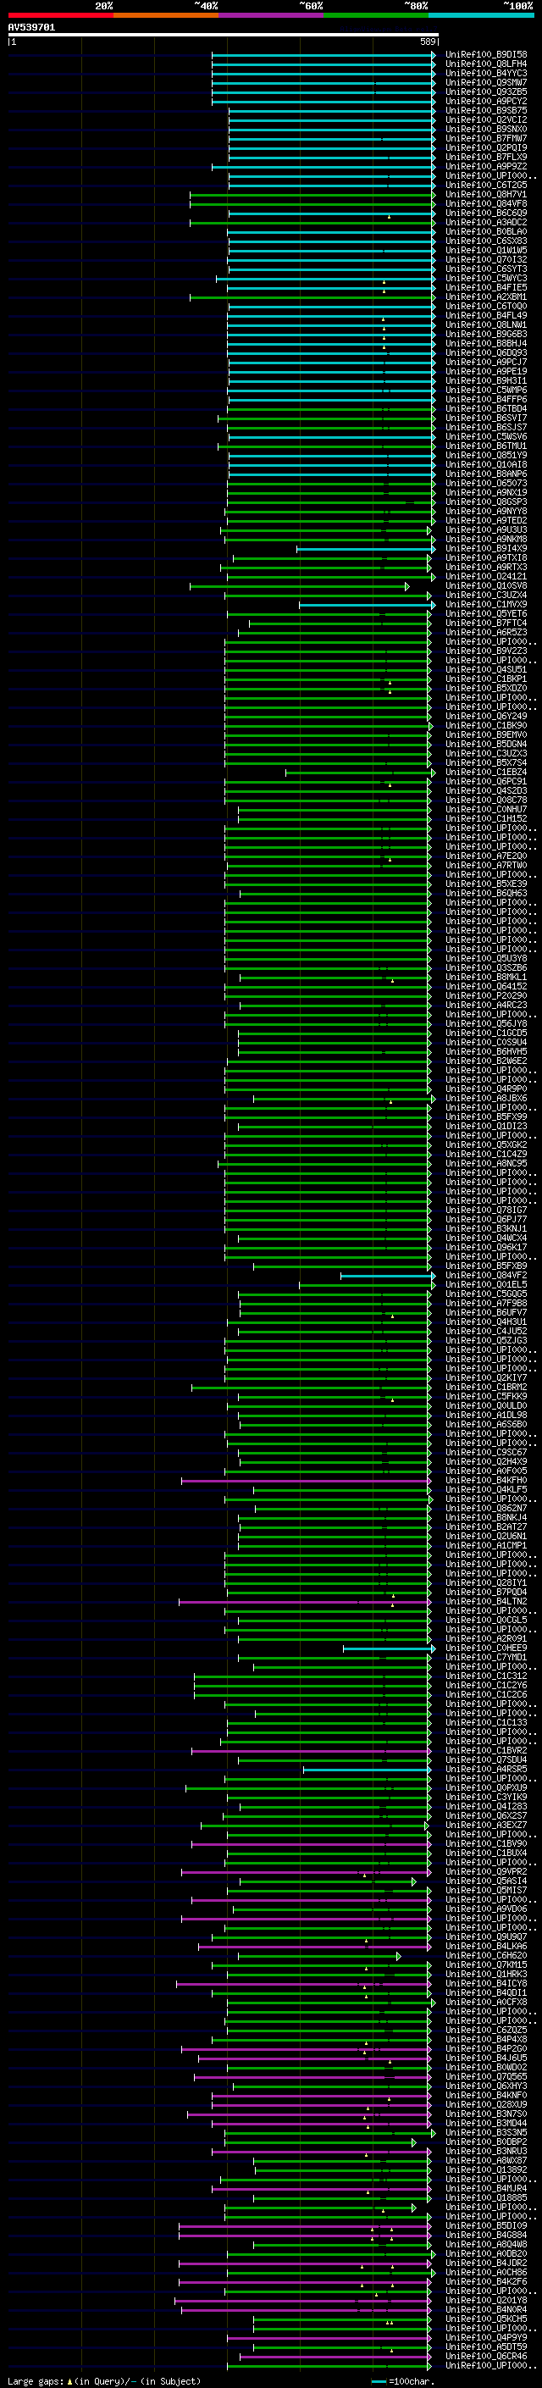The width and height of the screenshot is (542, 2388).
Task: Open hit UniRef100_C1EBZ4
Action: pyautogui.click(x=486, y=773)
